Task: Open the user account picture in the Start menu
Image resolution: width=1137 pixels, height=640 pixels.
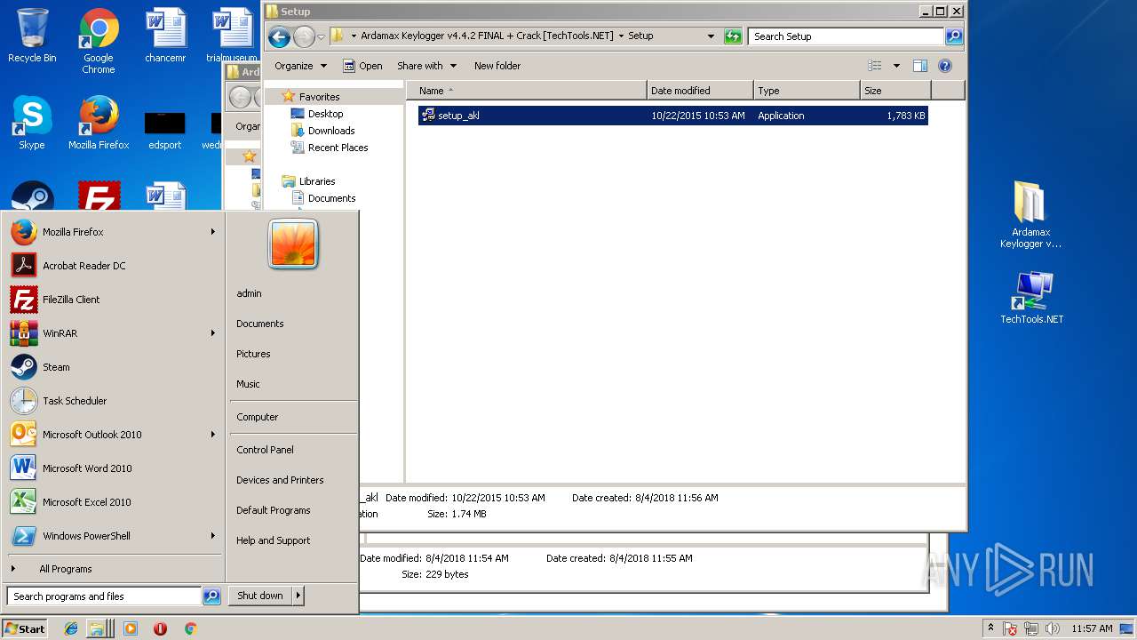Action: [293, 244]
